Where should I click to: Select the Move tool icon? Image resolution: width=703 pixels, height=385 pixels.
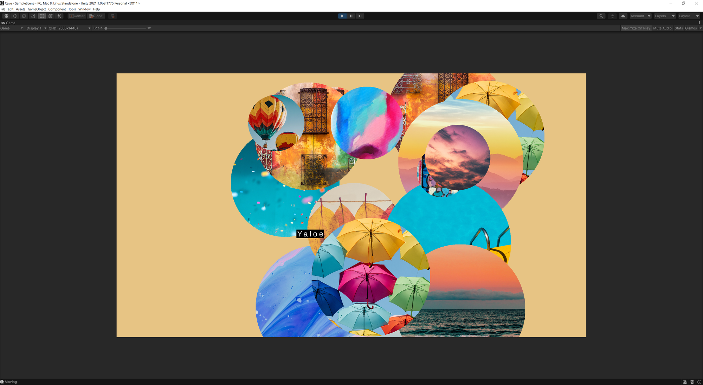(15, 16)
